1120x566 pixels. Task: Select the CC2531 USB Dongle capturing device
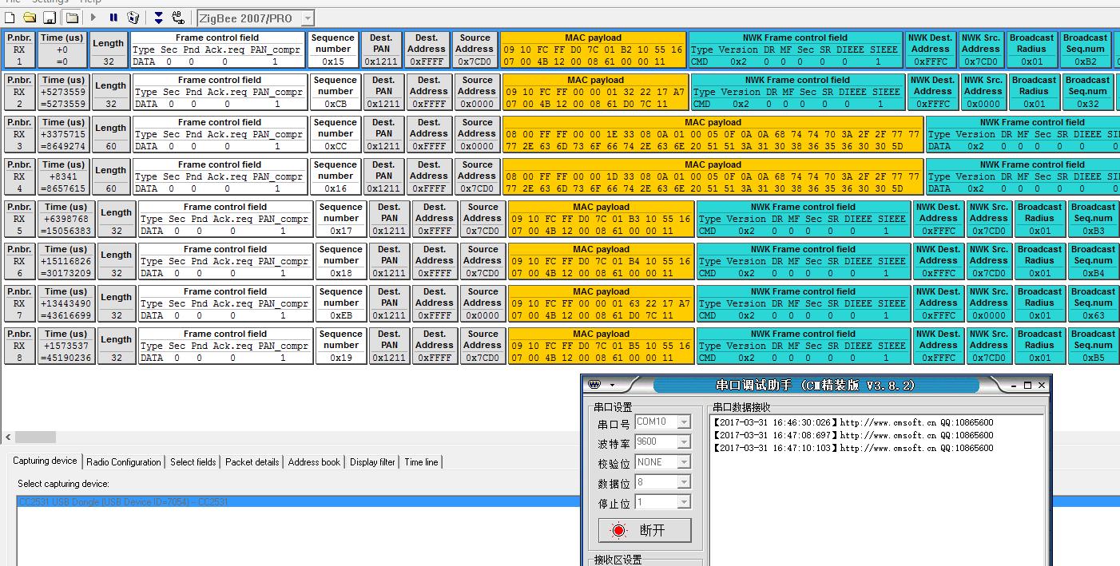[299, 502]
